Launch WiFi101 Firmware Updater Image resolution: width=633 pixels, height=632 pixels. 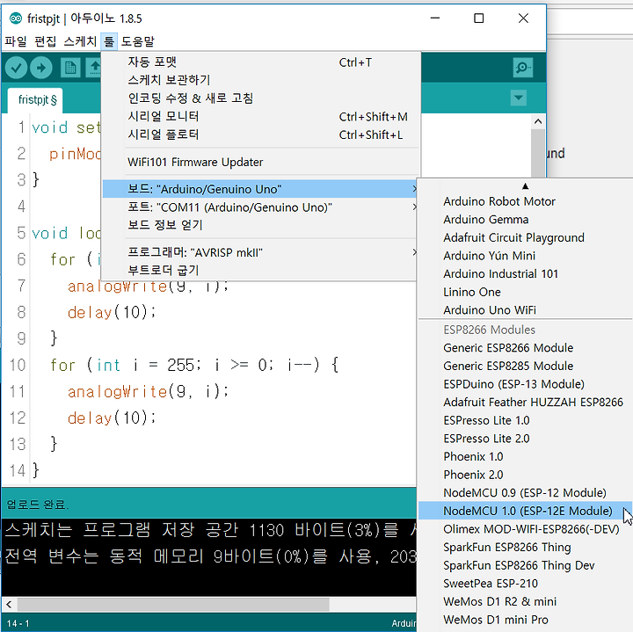pos(259,162)
